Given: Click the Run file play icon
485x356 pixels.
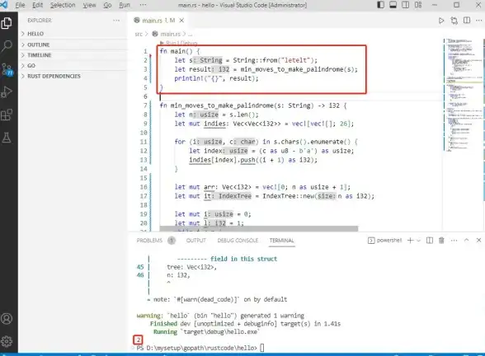Looking at the screenshot, I should click(441, 21).
